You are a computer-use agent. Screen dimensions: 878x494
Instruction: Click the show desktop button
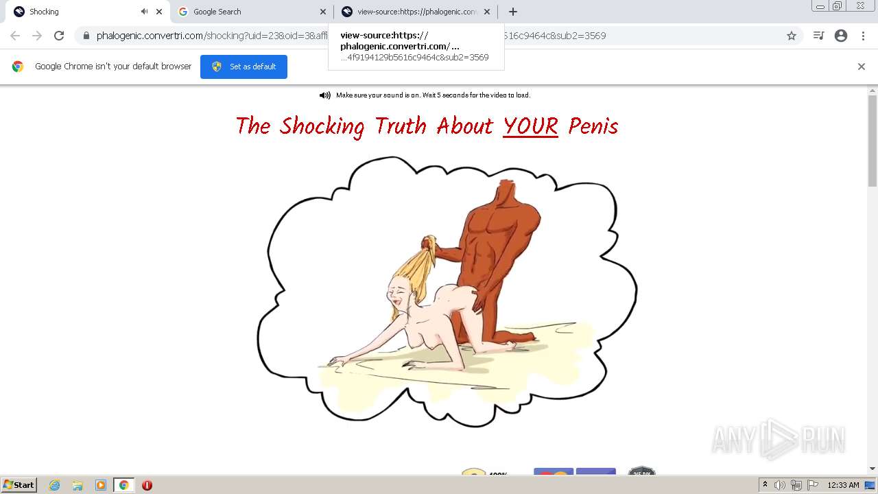click(x=871, y=485)
